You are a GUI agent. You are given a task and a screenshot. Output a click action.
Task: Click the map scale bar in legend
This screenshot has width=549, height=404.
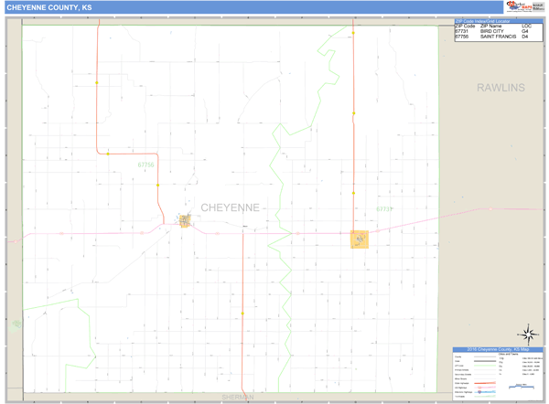coord(522,388)
